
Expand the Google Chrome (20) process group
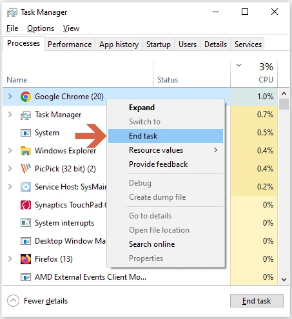coord(10,97)
